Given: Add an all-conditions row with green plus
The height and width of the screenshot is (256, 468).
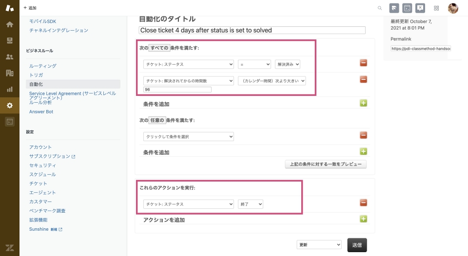Looking at the screenshot, I should click(x=363, y=103).
